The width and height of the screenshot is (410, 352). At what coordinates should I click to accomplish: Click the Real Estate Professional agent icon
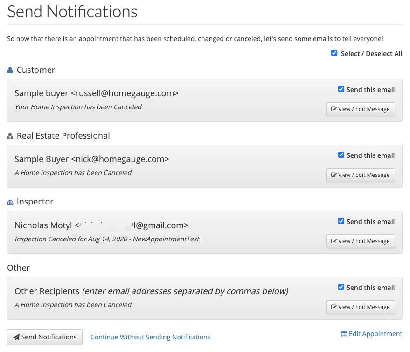tap(10, 136)
